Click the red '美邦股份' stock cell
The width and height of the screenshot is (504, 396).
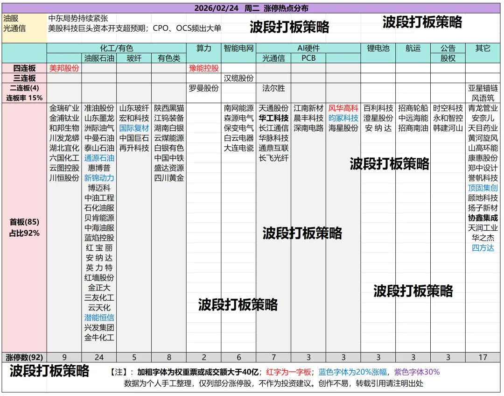[x=64, y=68]
